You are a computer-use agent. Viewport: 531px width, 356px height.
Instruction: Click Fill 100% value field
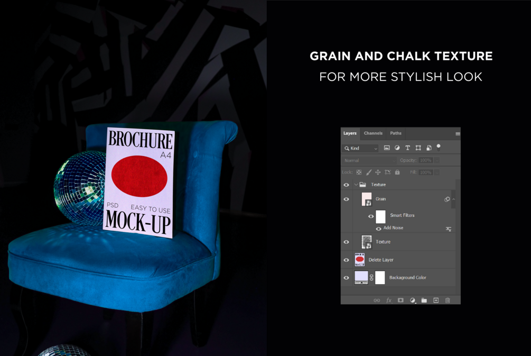426,172
